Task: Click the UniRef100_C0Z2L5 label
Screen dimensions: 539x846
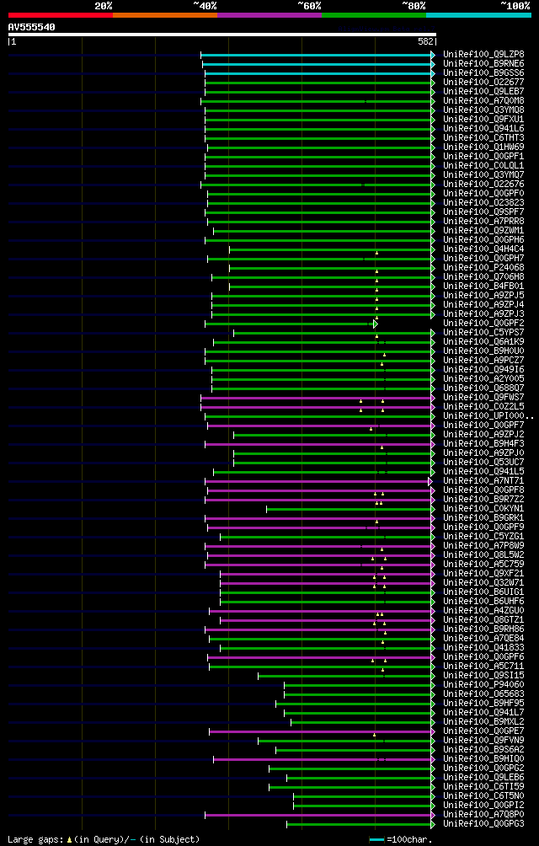Action: (483, 406)
